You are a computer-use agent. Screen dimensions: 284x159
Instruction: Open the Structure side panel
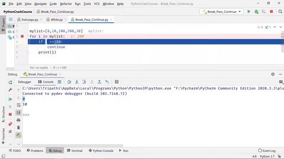[3, 114]
